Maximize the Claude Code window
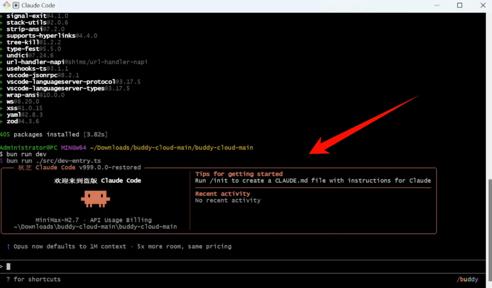Viewport: 492px width, 288px height. coord(460,5)
